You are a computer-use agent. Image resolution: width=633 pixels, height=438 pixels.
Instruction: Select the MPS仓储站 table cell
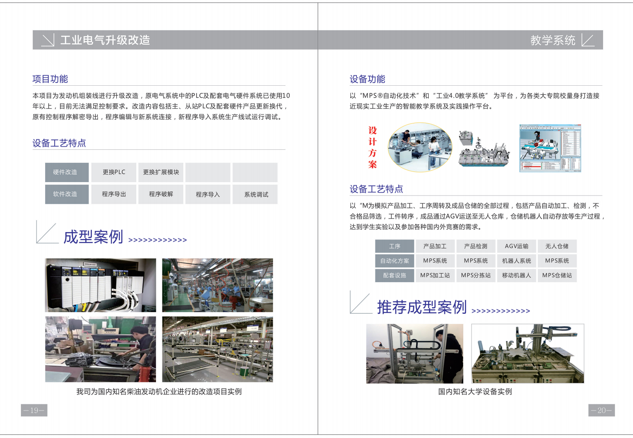[557, 276]
